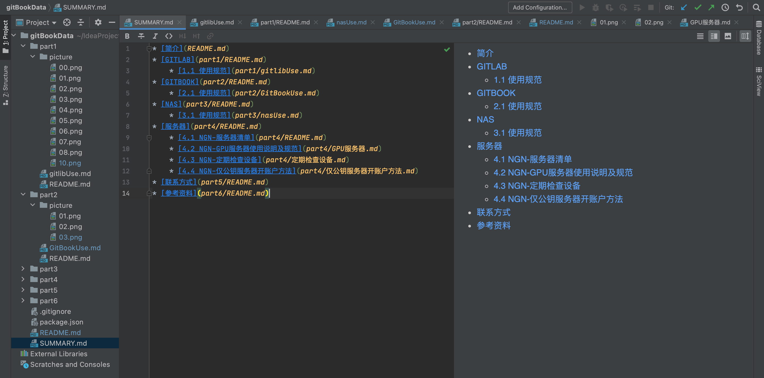Close the SUMMARY.md tab
The height and width of the screenshot is (378, 764).
179,22
